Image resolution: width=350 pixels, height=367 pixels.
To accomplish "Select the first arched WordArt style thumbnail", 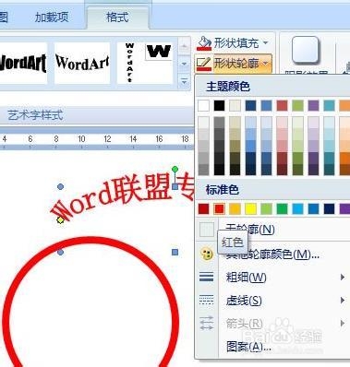I will coord(23,63).
